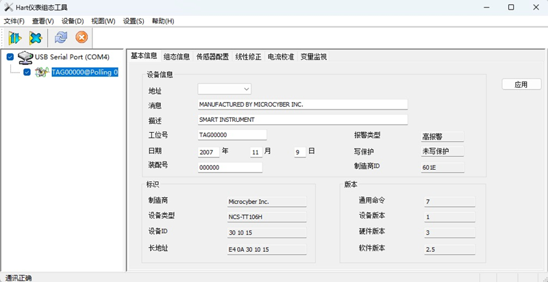Open the 设备(D) menu
The image size is (548, 282).
click(x=73, y=21)
